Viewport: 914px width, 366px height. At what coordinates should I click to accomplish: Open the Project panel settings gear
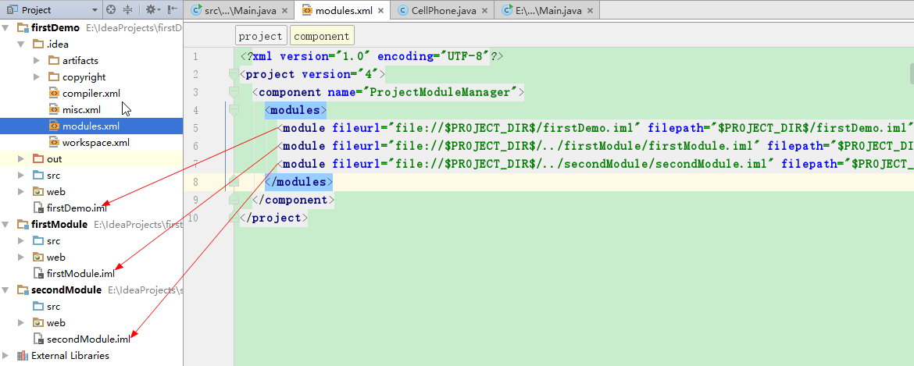152,9
